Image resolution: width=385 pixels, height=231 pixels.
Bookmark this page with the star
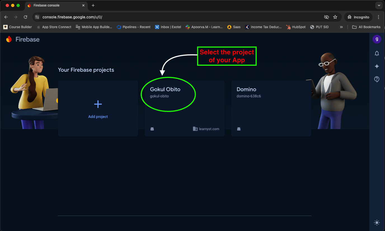(x=335, y=17)
